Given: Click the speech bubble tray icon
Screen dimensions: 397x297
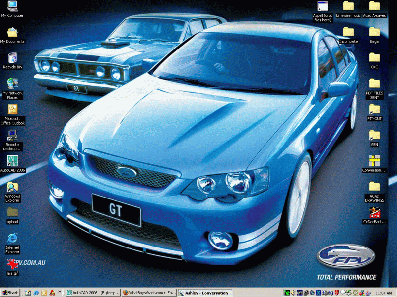Looking at the screenshot, I should click(x=343, y=292).
